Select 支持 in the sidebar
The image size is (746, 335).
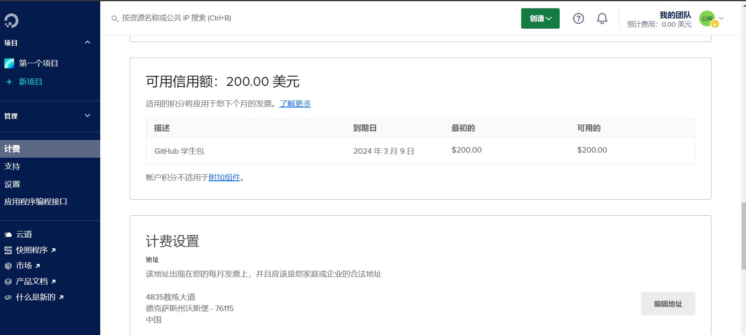[12, 166]
